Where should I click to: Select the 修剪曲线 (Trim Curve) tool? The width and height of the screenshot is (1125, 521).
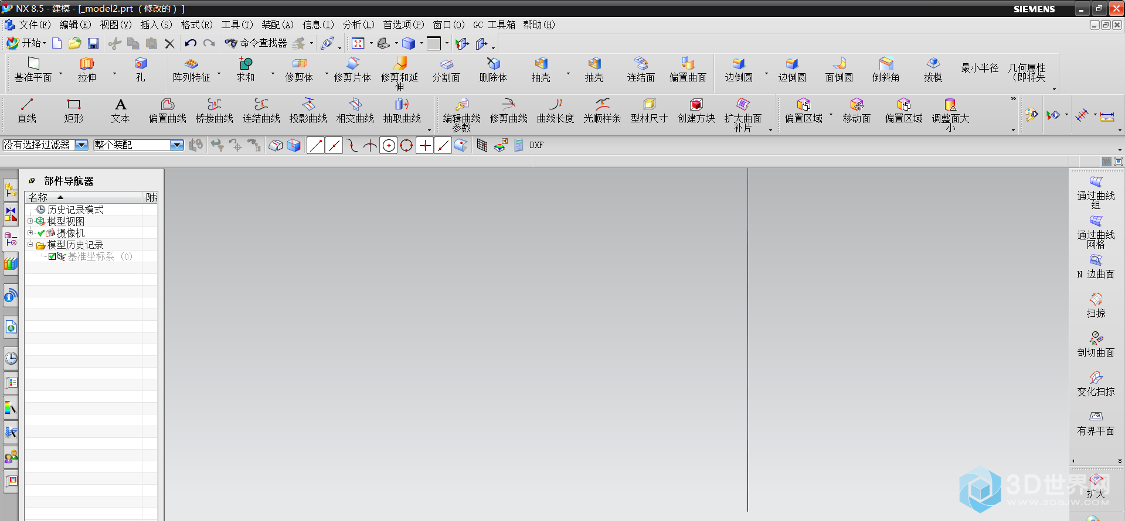click(x=509, y=111)
